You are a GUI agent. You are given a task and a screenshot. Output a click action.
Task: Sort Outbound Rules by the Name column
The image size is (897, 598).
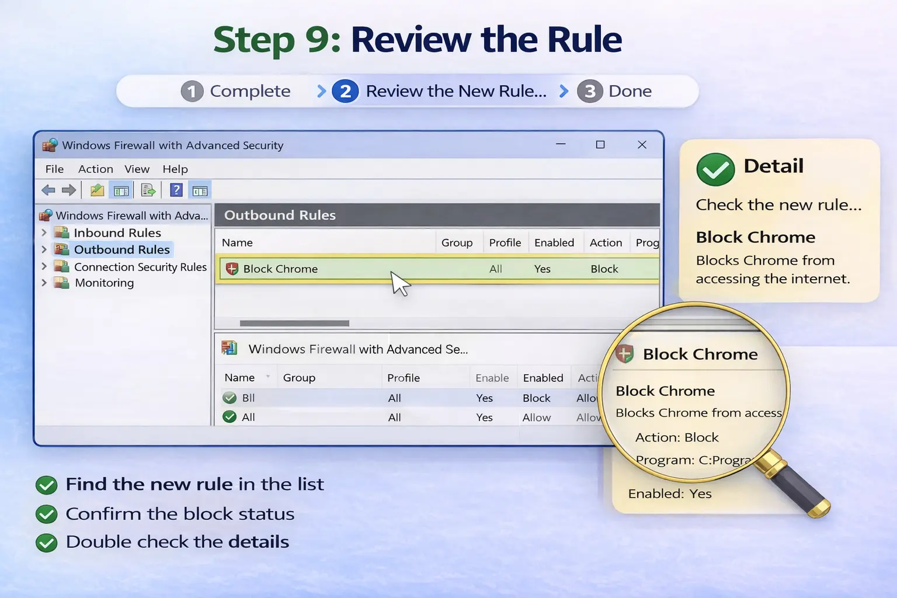237,242
